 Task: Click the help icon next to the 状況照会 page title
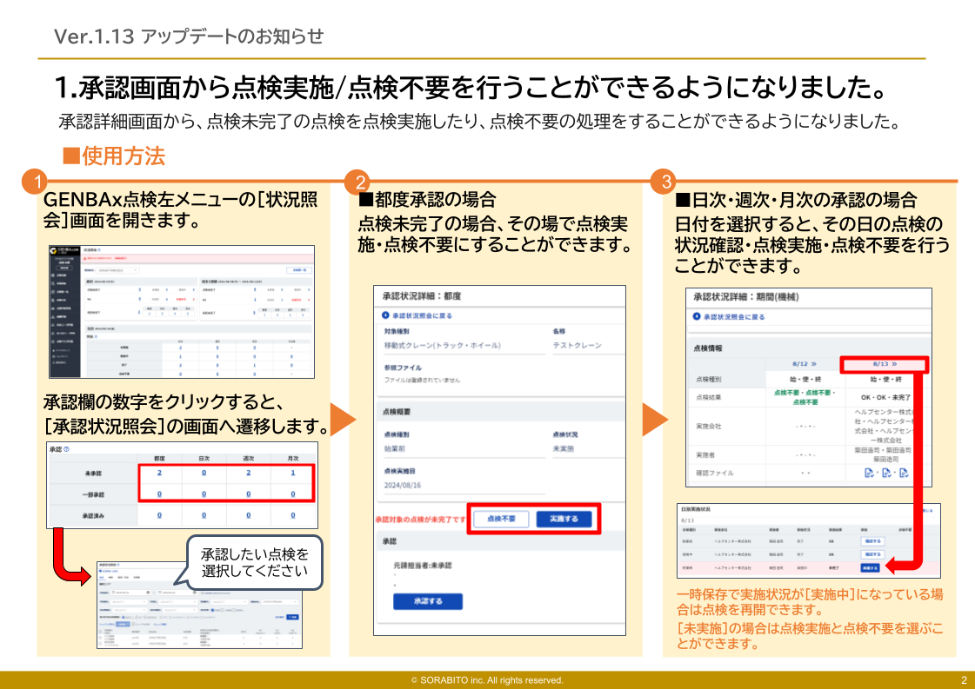[x=100, y=248]
